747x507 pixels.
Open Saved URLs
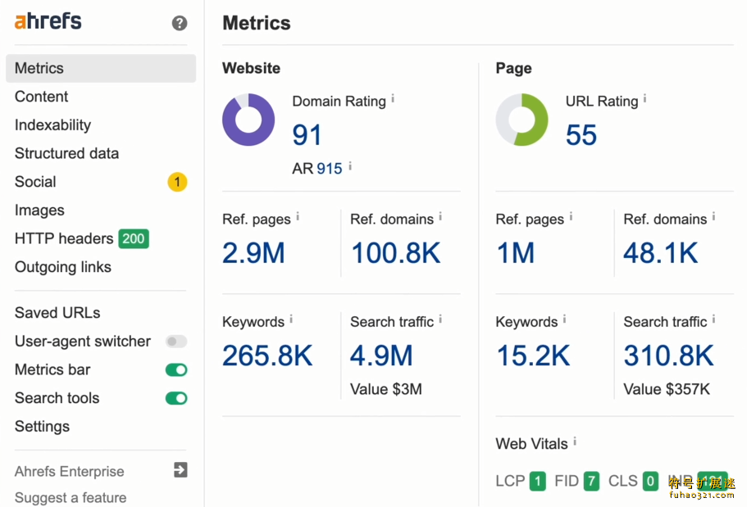(x=57, y=313)
